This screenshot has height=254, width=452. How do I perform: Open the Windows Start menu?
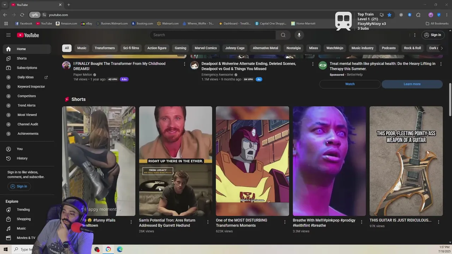pyautogui.click(x=6, y=249)
